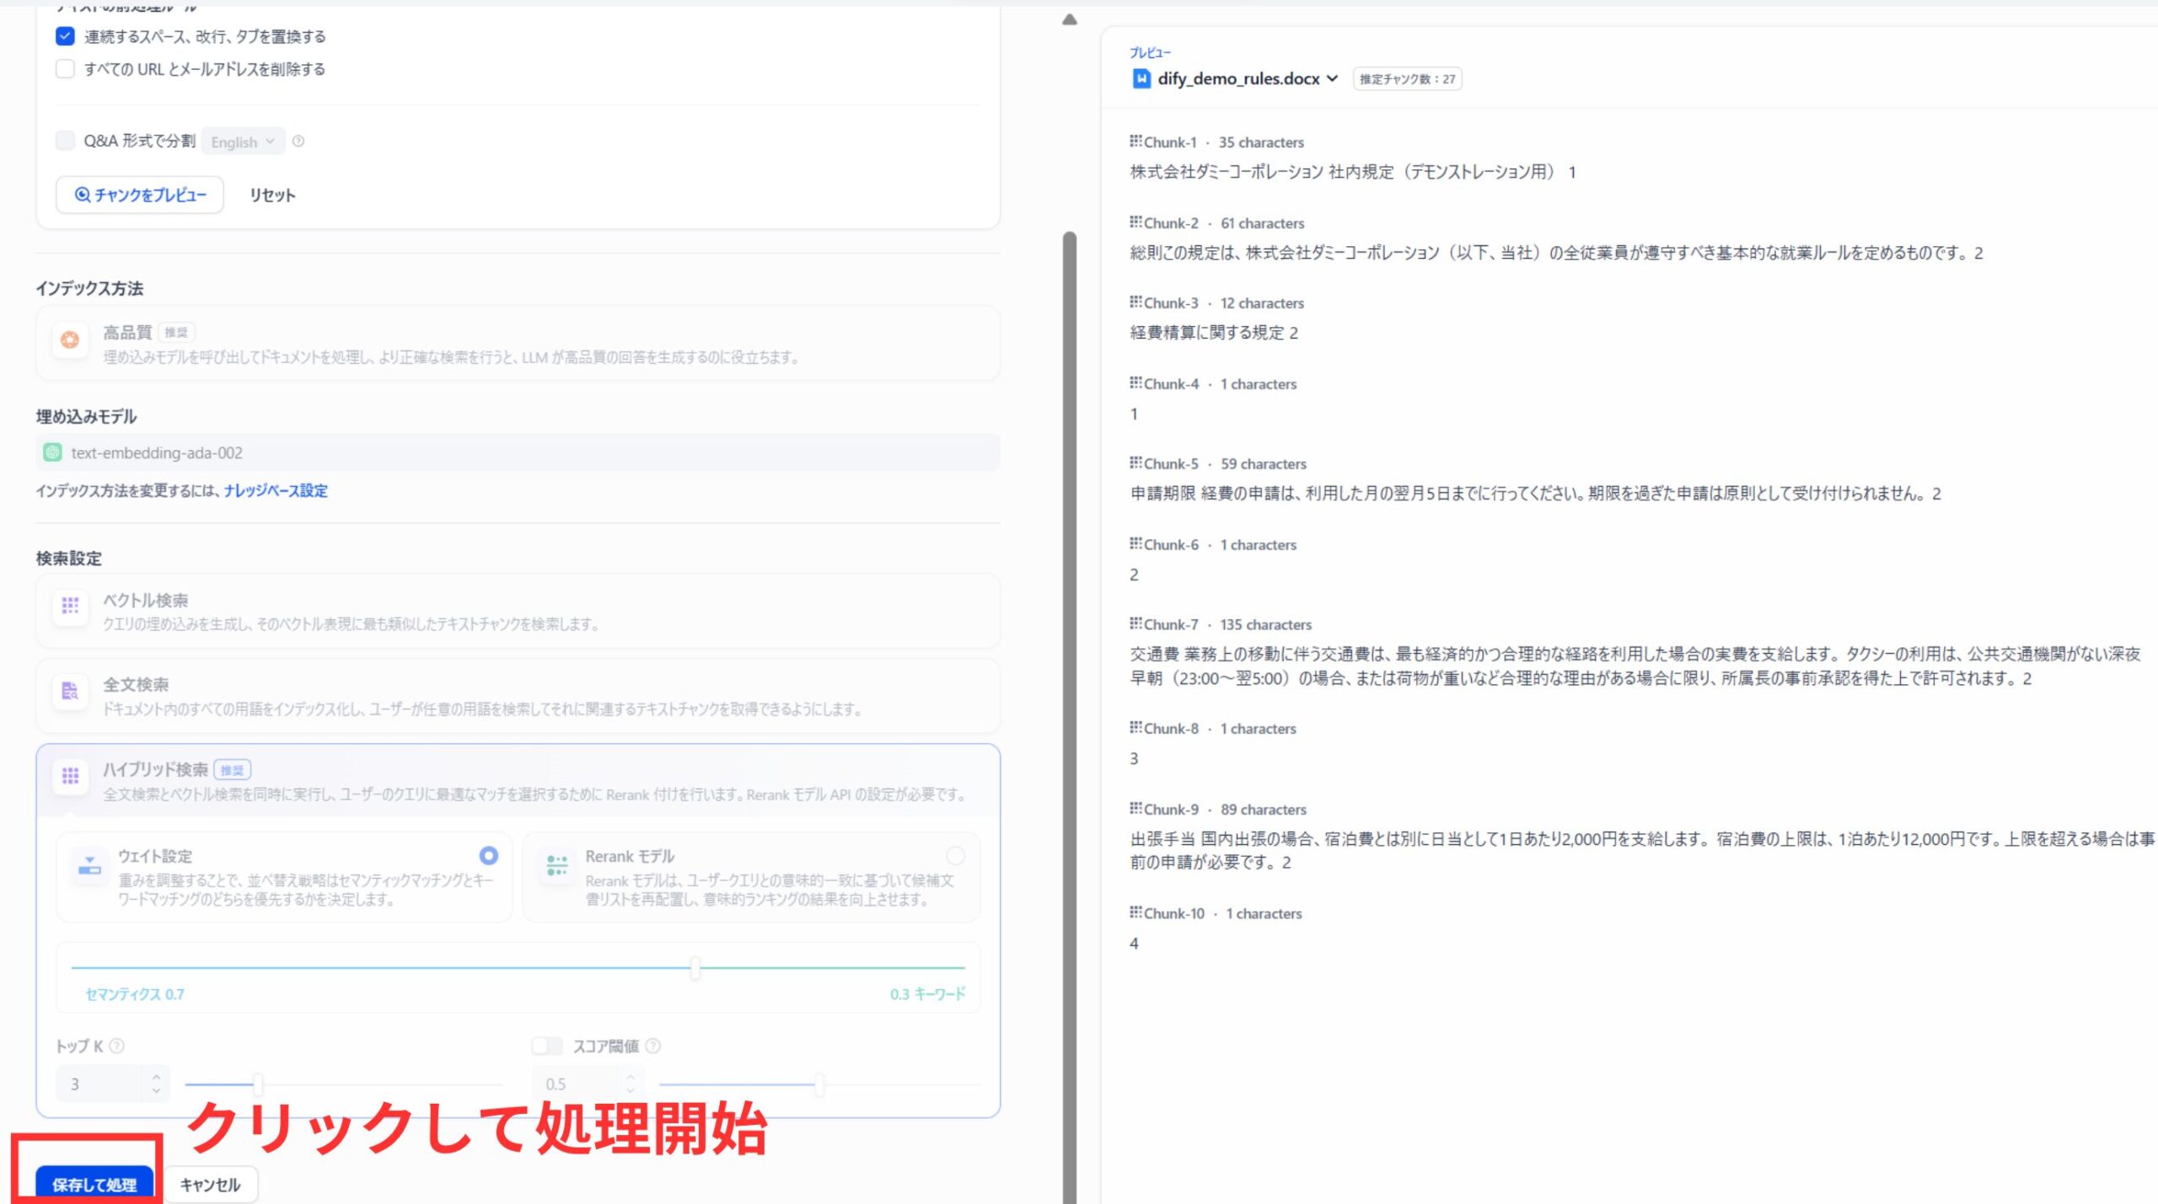This screenshot has width=2158, height=1204.
Task: Enable Q&A 形式で分割 checkbox
Action: (x=65, y=141)
